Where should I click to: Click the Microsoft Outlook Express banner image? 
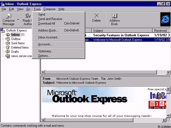[87, 96]
